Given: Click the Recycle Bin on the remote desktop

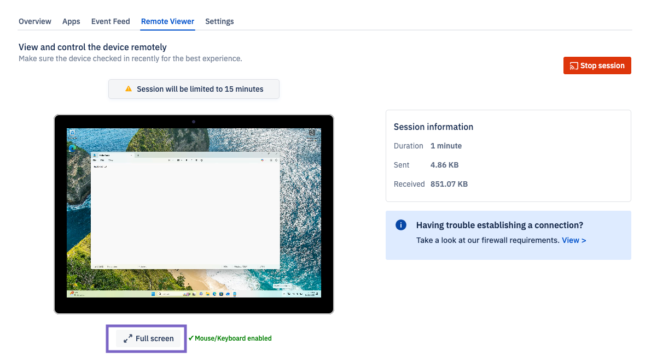Looking at the screenshot, I should 72,133.
